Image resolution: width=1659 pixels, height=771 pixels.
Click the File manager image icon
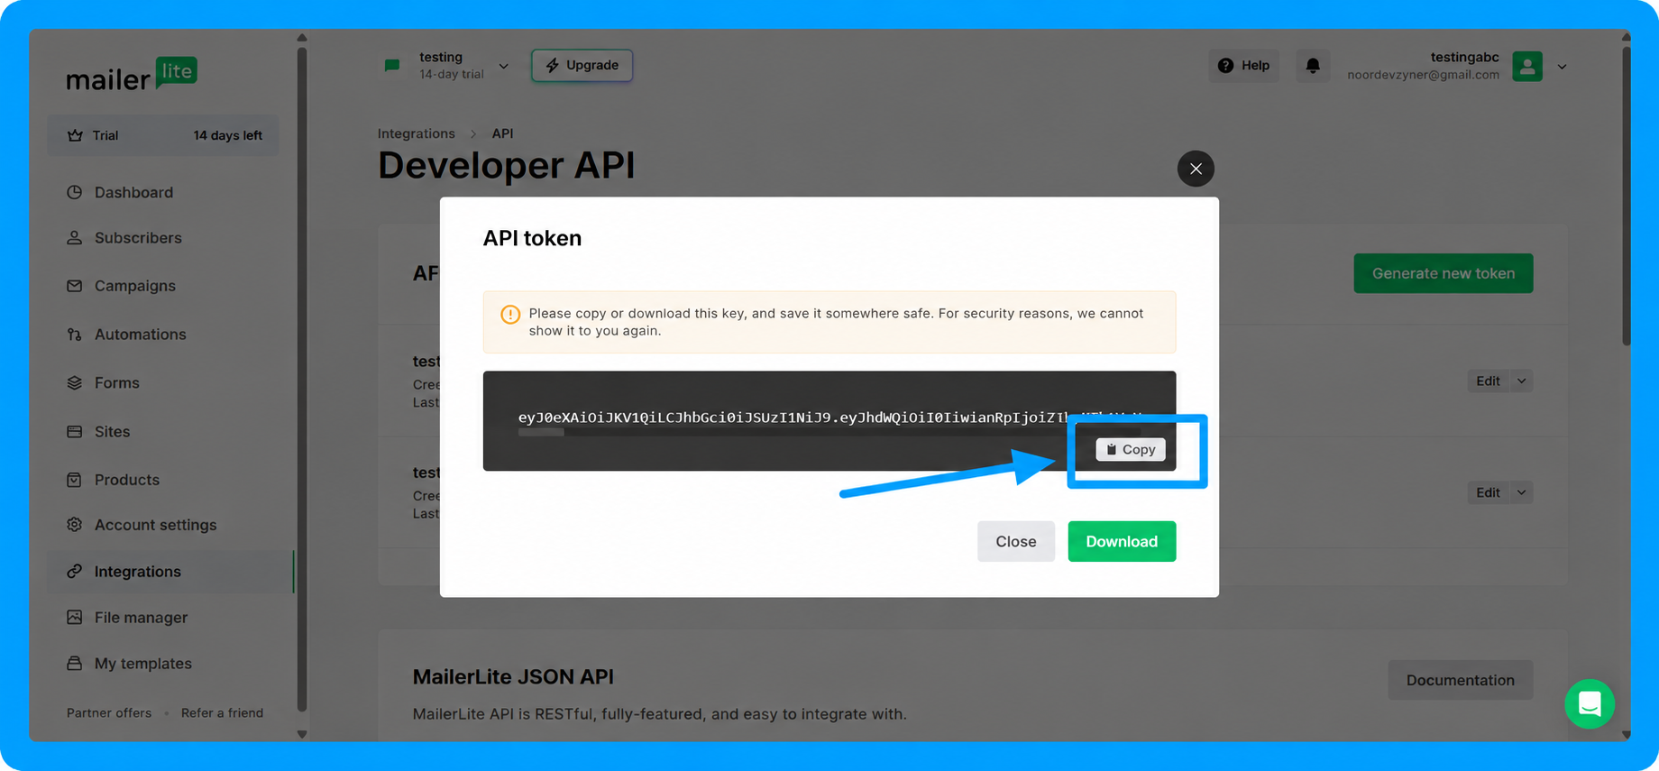click(74, 618)
